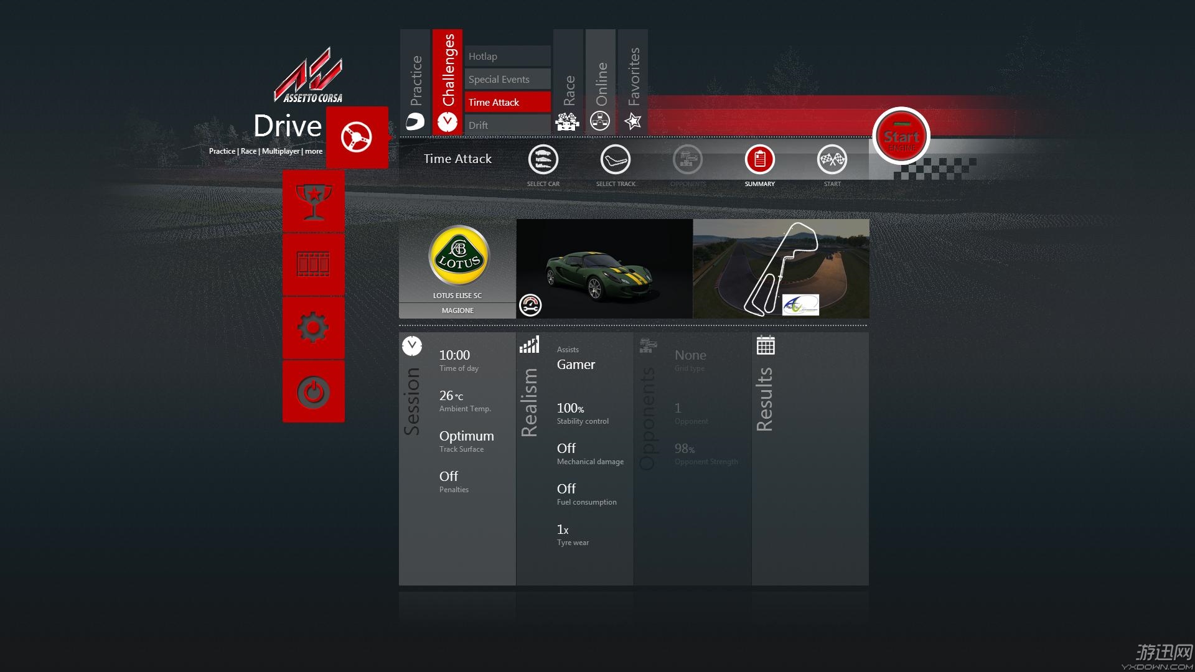Image resolution: width=1195 pixels, height=672 pixels.
Task: Toggle Mechanical damage Off setting
Action: click(x=566, y=449)
